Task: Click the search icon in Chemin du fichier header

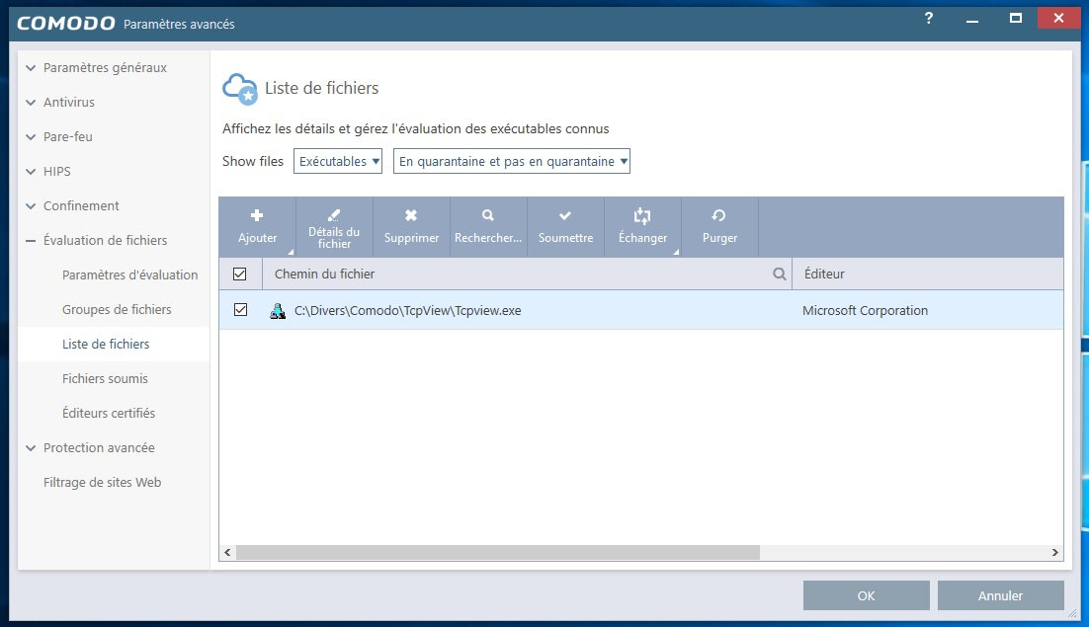Action: click(x=780, y=274)
